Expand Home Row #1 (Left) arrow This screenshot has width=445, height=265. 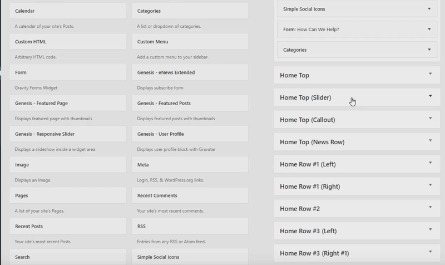[430, 163]
